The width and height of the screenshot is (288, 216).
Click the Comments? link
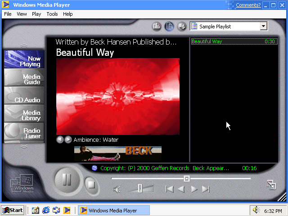[248, 5]
